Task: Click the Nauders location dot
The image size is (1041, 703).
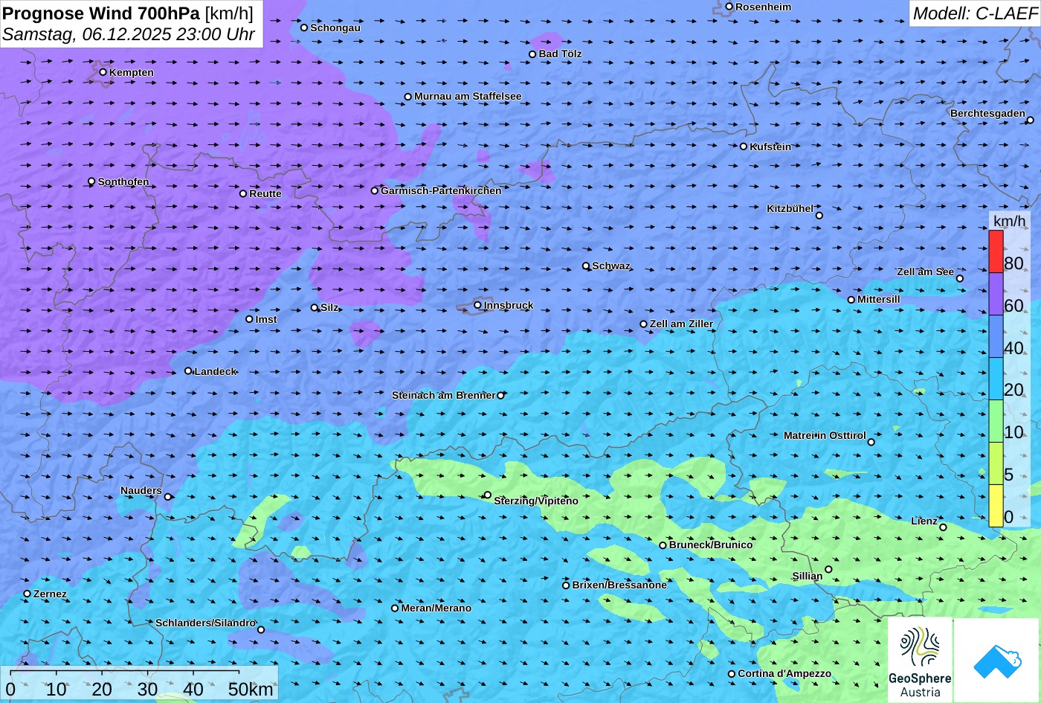Action: (168, 497)
